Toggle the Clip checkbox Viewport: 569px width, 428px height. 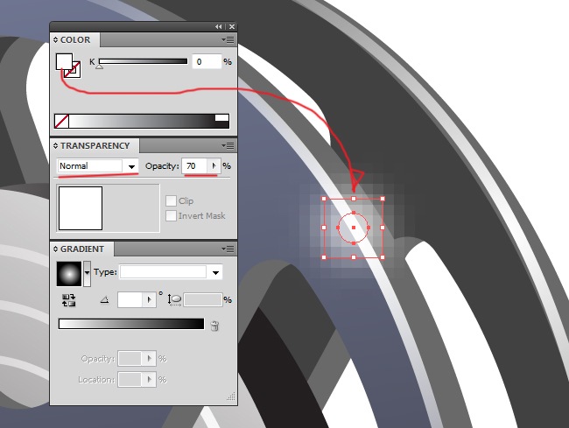(171, 201)
